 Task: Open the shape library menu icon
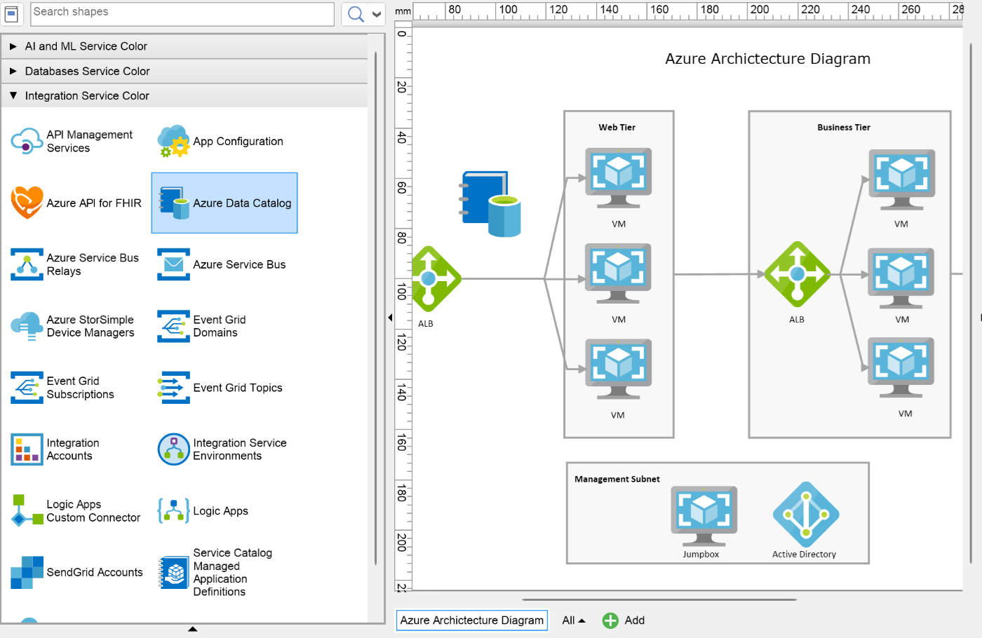coord(11,13)
